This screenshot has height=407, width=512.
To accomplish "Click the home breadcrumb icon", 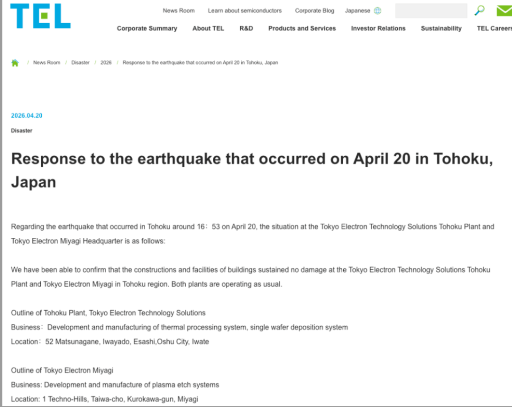I will pos(15,63).
